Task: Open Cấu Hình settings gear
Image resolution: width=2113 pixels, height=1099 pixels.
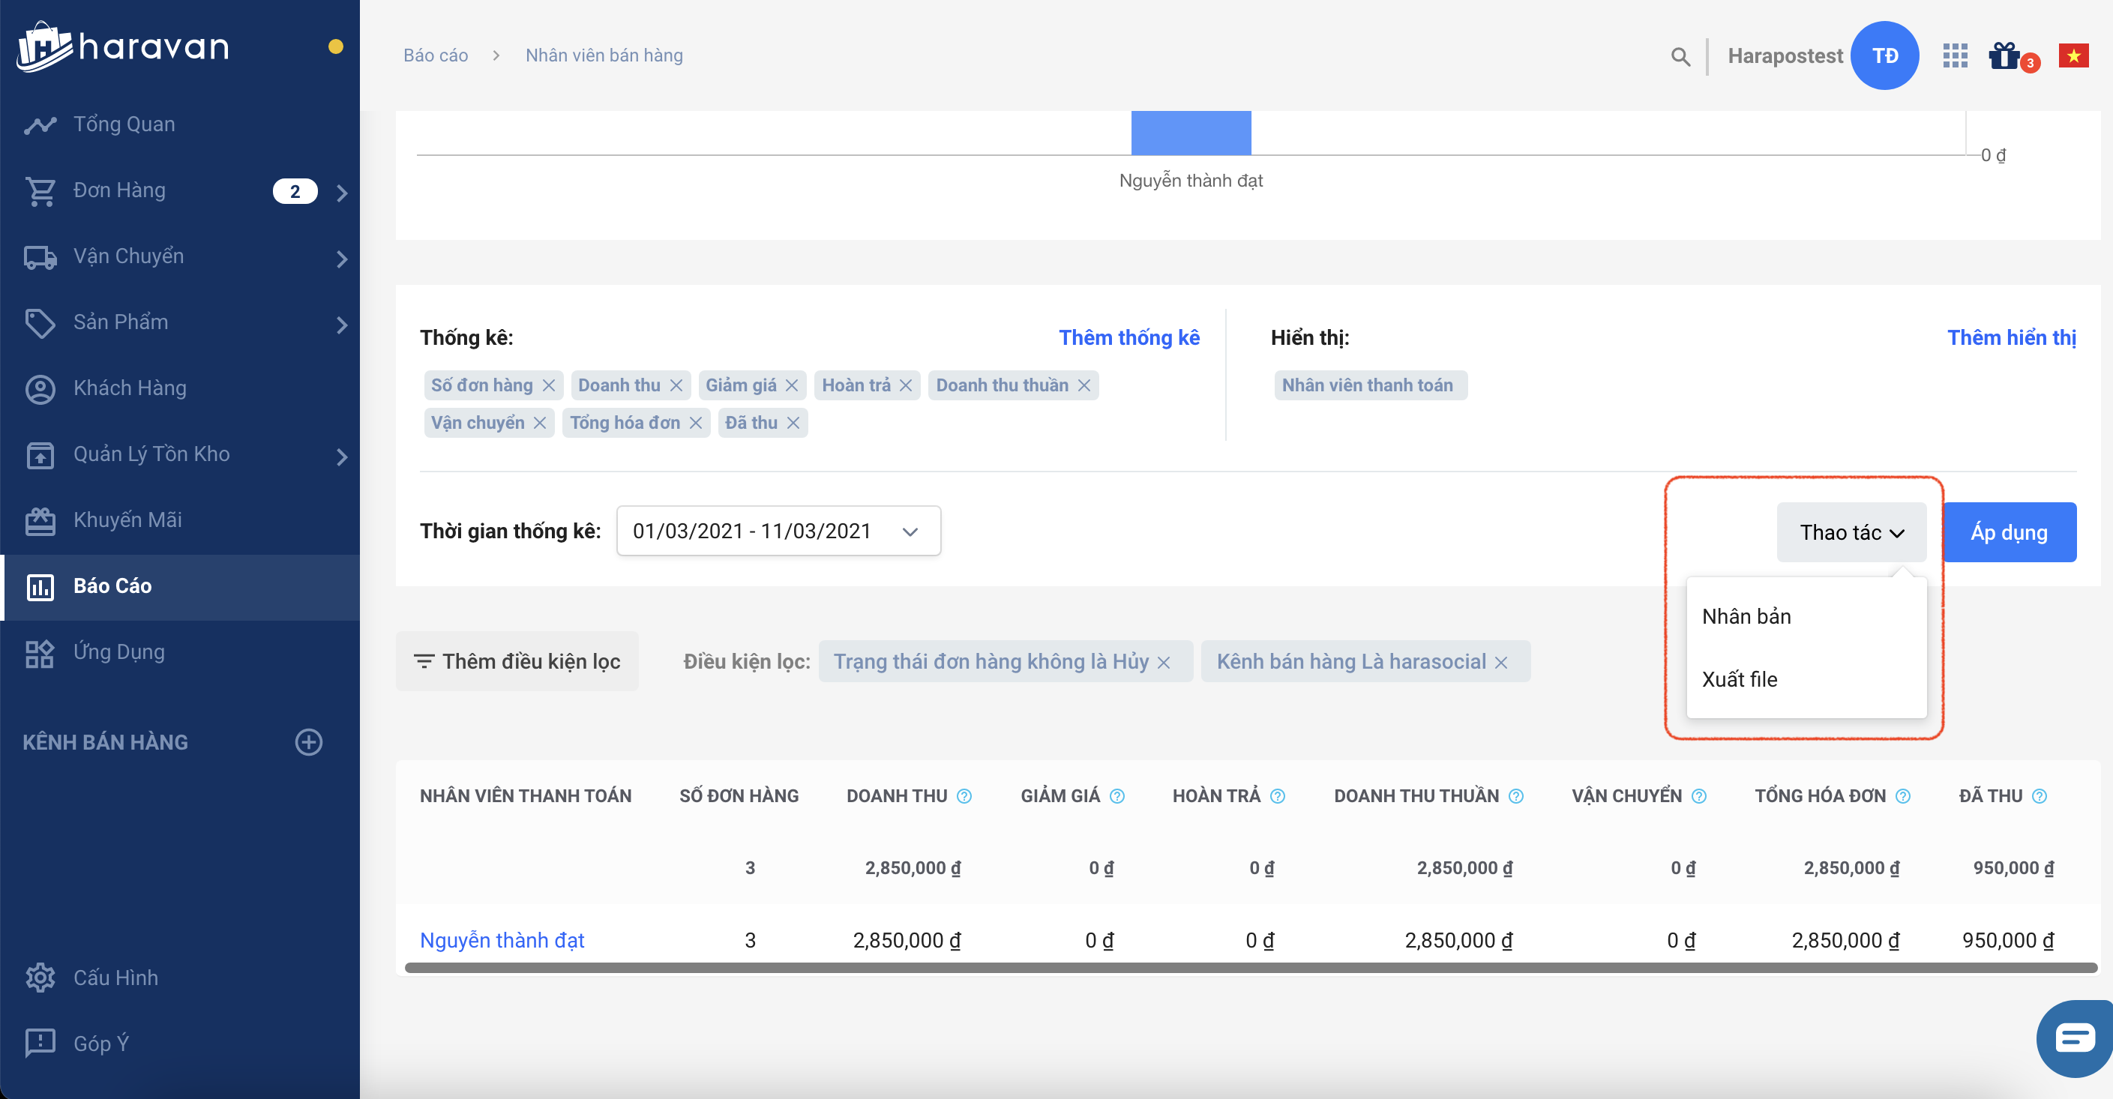Action: 40,978
